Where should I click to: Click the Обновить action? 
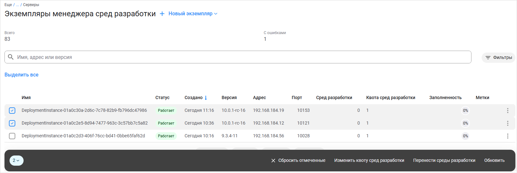point(494,160)
